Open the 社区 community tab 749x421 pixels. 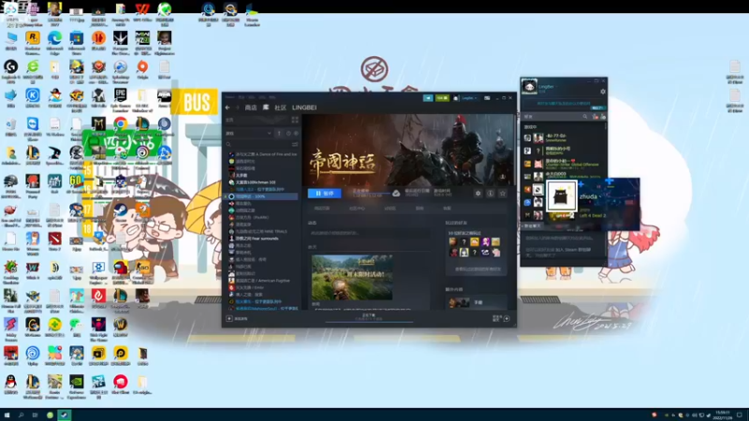(x=280, y=108)
